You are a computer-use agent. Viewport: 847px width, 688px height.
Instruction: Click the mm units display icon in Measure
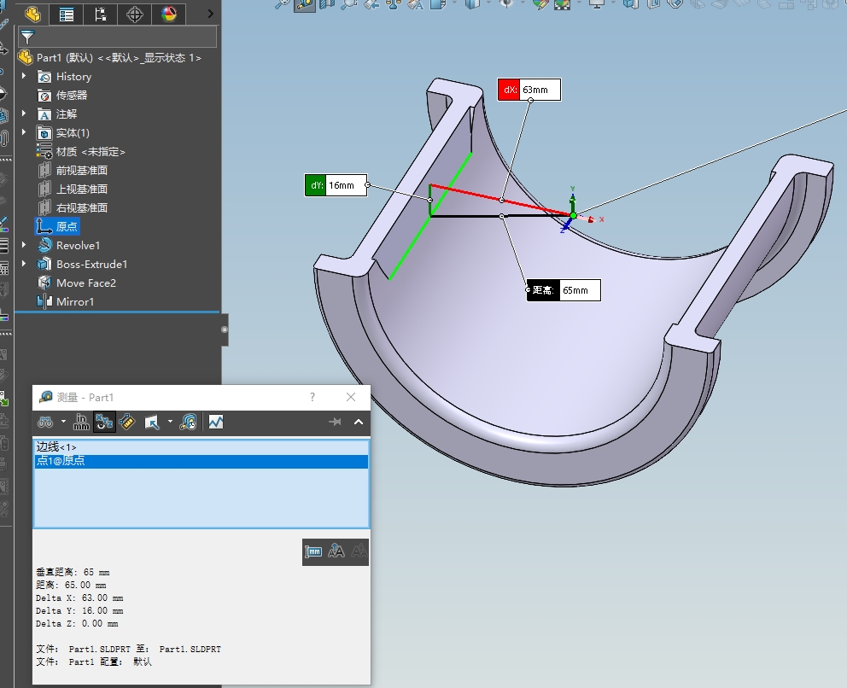(313, 551)
